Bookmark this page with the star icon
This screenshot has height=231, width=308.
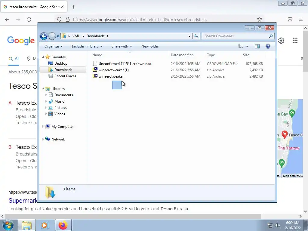260,19
